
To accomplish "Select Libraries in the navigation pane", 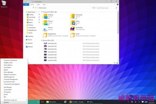I will point(29,43).
